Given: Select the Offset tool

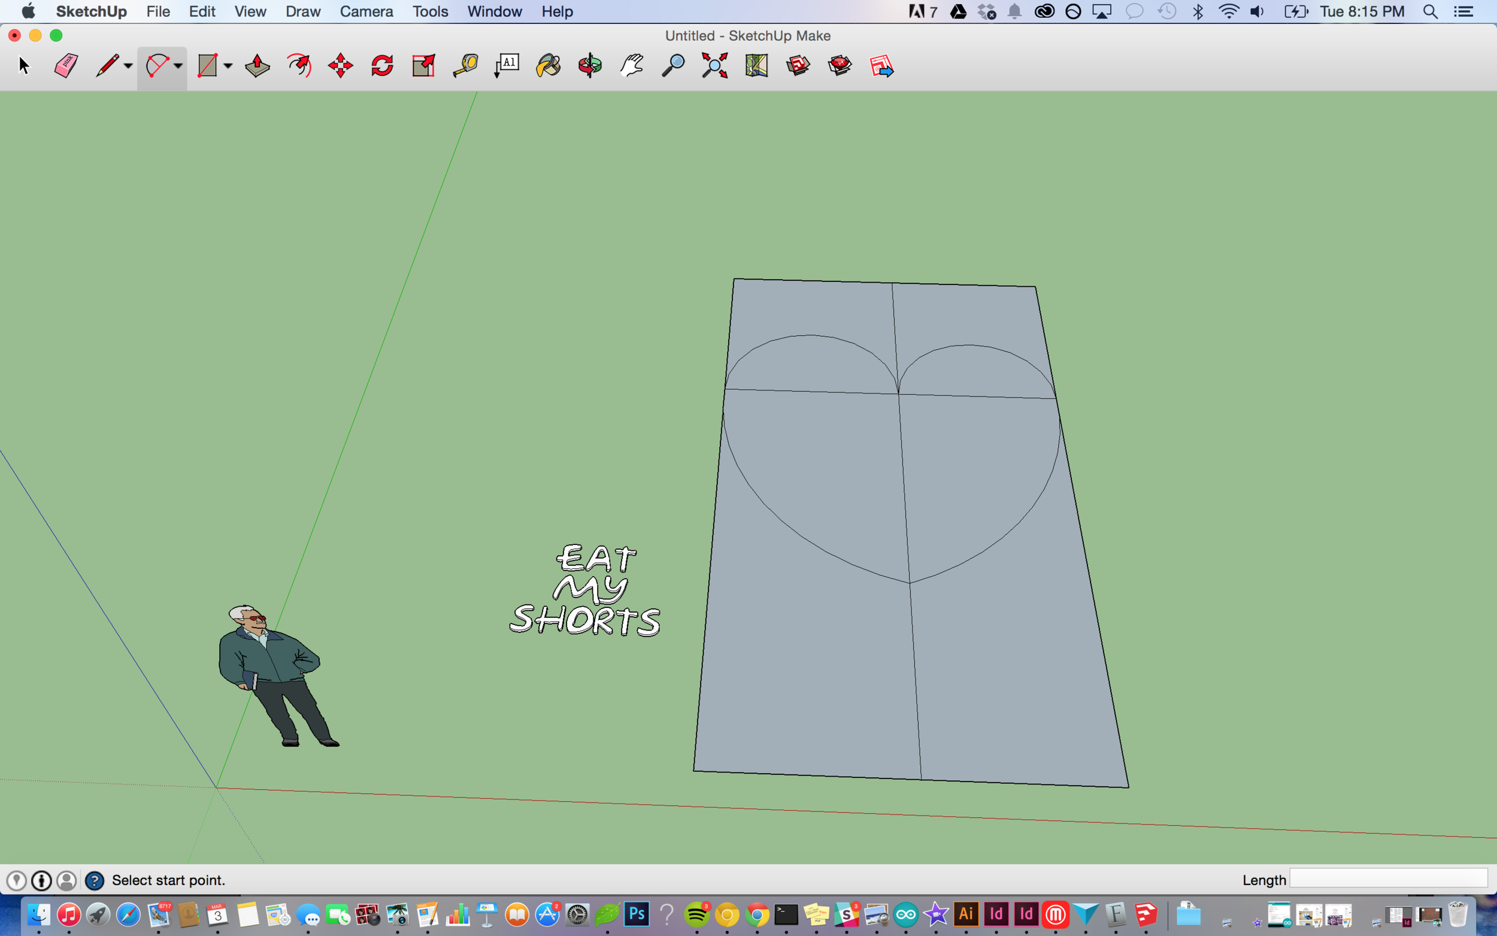Looking at the screenshot, I should click(299, 66).
